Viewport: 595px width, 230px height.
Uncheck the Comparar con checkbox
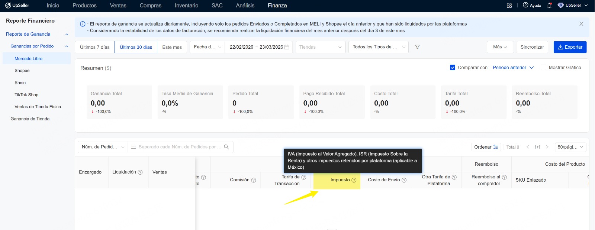[x=453, y=68]
